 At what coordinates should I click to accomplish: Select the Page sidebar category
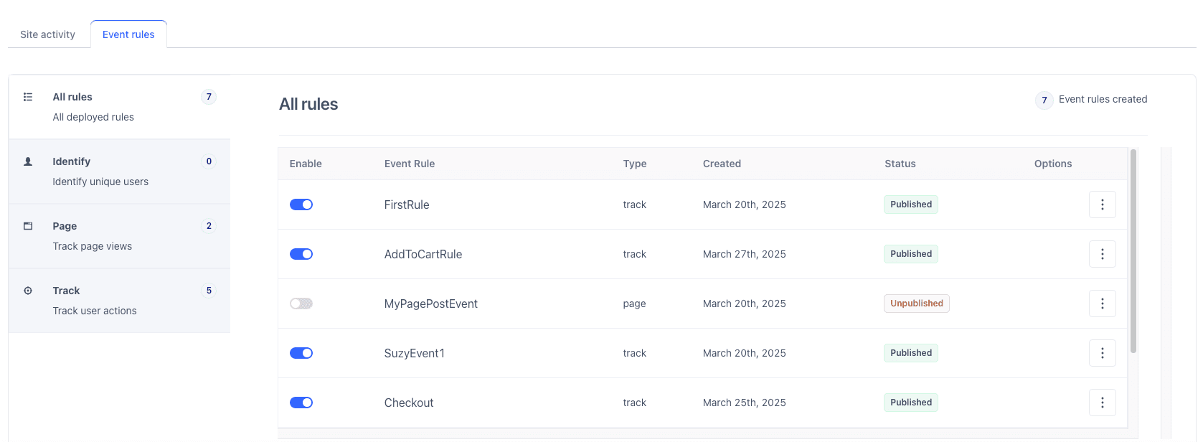click(119, 236)
